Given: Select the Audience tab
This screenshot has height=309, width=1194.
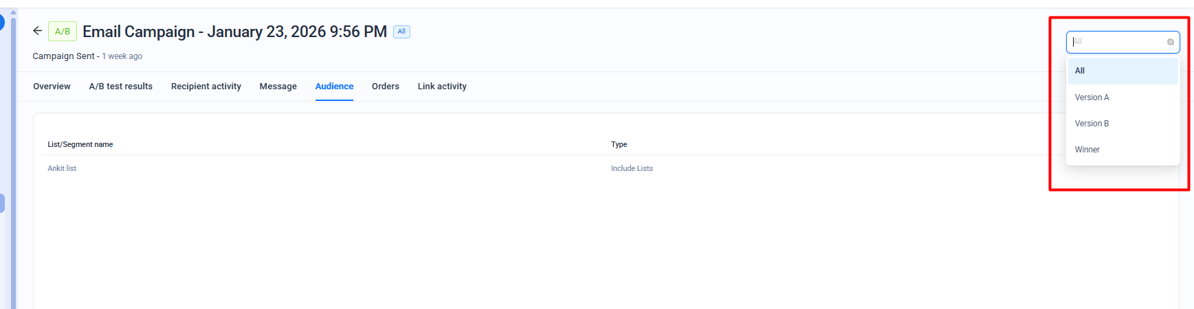Looking at the screenshot, I should point(334,87).
